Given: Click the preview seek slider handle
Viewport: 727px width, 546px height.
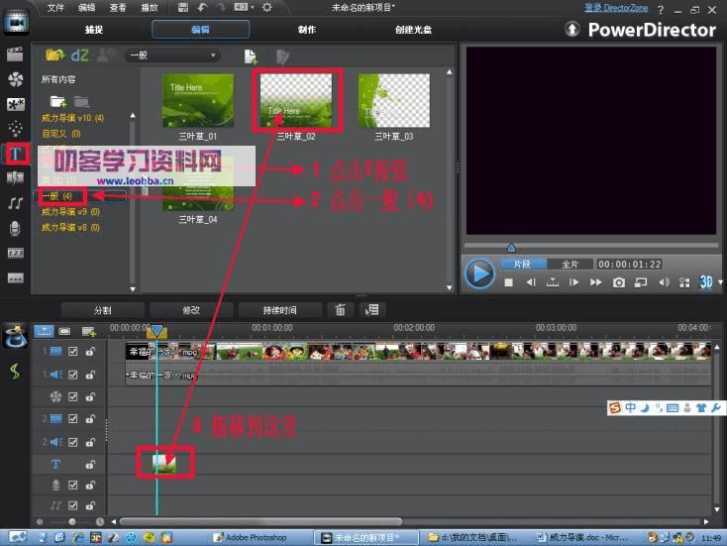Looking at the screenshot, I should pyautogui.click(x=511, y=248).
